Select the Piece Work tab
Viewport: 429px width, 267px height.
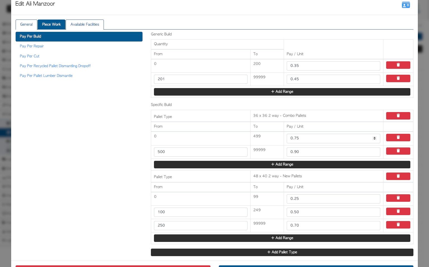52,25
